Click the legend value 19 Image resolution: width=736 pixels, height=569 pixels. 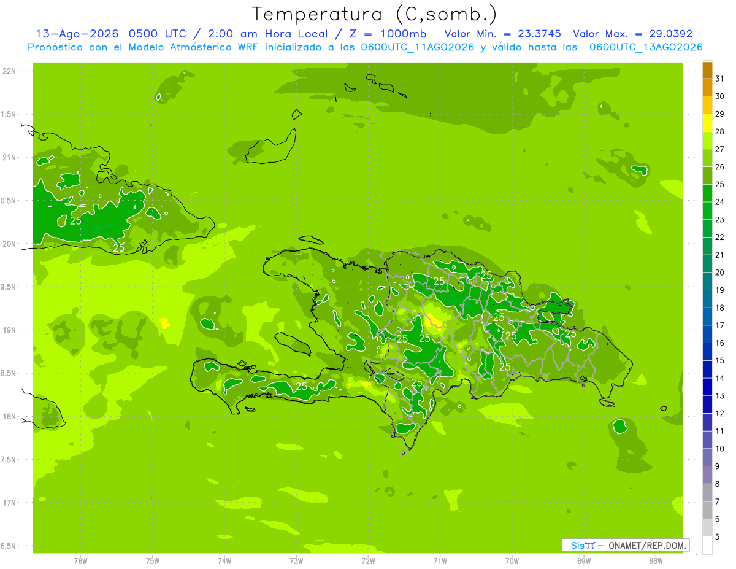(x=720, y=290)
